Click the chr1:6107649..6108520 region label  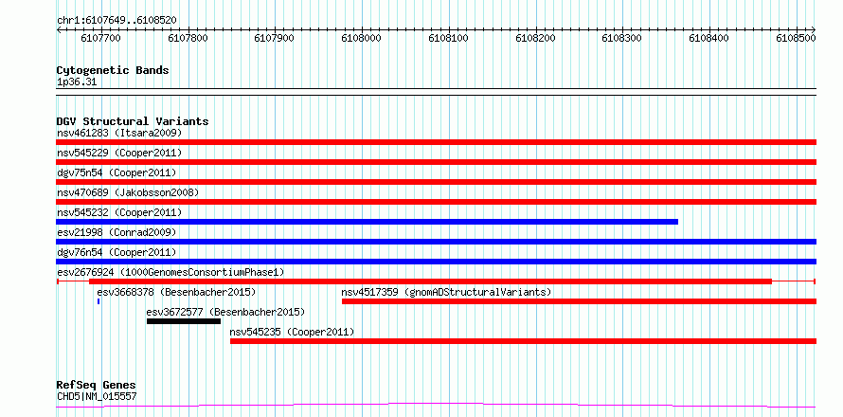[117, 20]
